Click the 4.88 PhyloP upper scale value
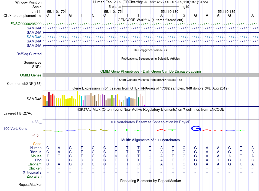 coord(35,122)
